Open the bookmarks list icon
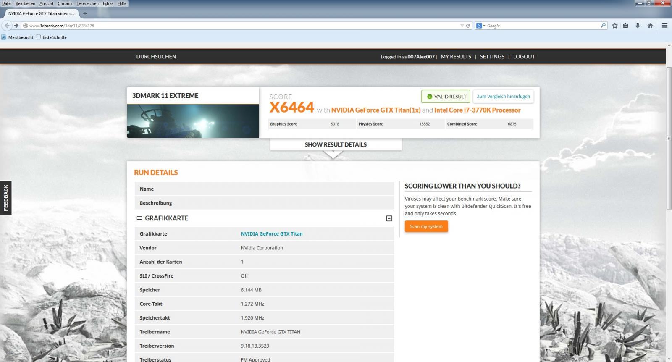The image size is (672, 362). coord(625,26)
